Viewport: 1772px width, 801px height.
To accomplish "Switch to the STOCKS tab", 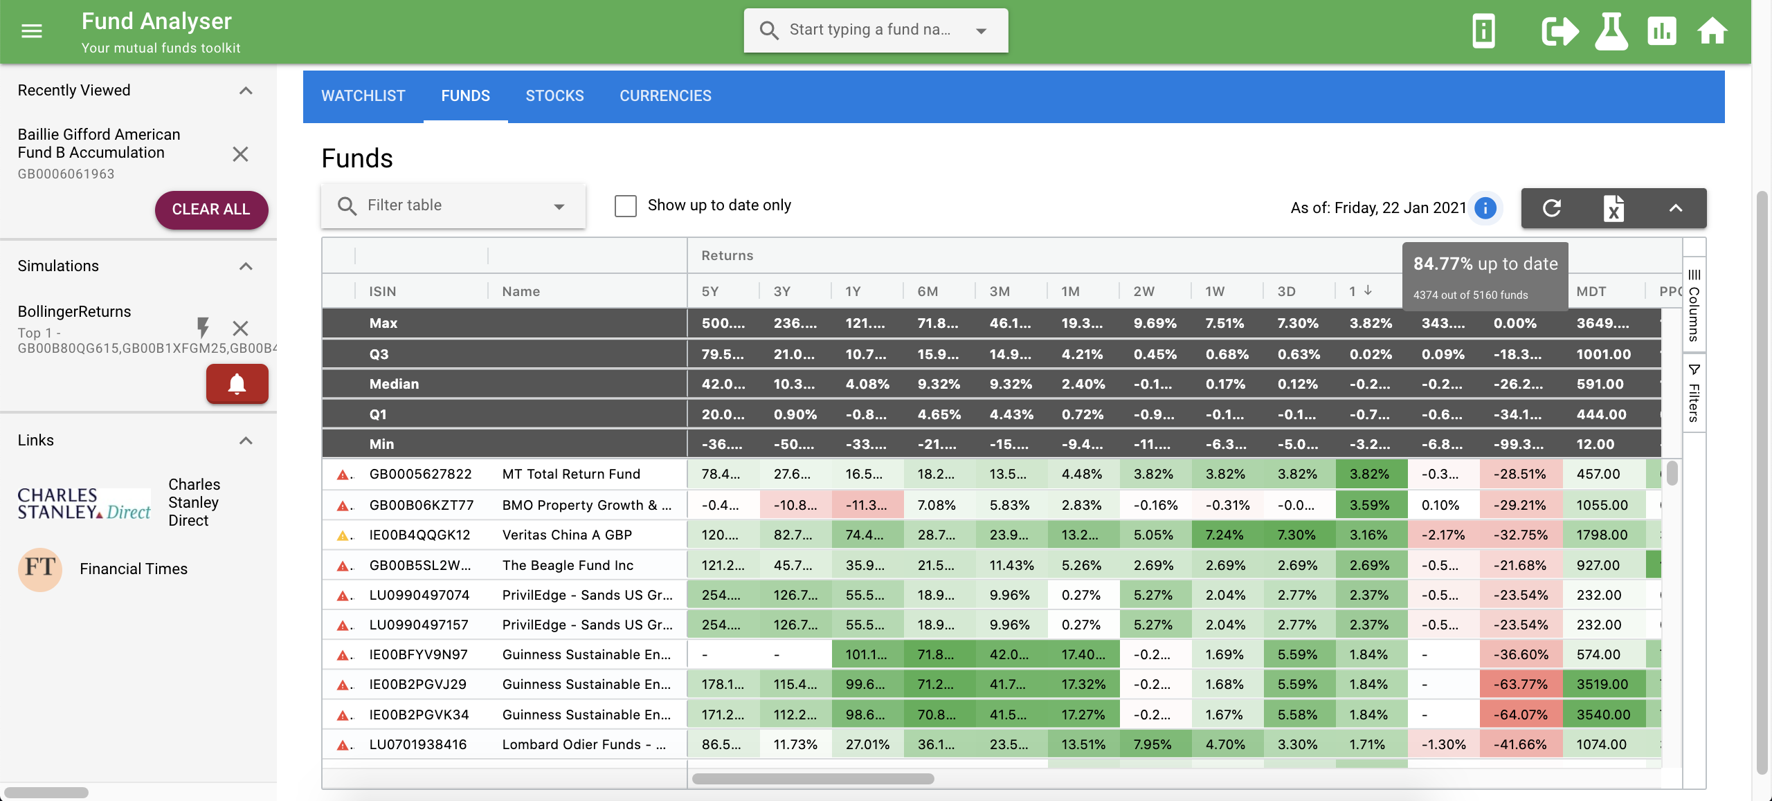I will coord(555,96).
